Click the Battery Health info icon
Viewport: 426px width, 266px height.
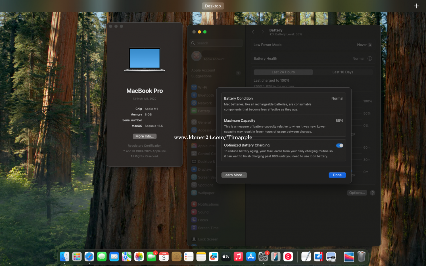[370, 58]
